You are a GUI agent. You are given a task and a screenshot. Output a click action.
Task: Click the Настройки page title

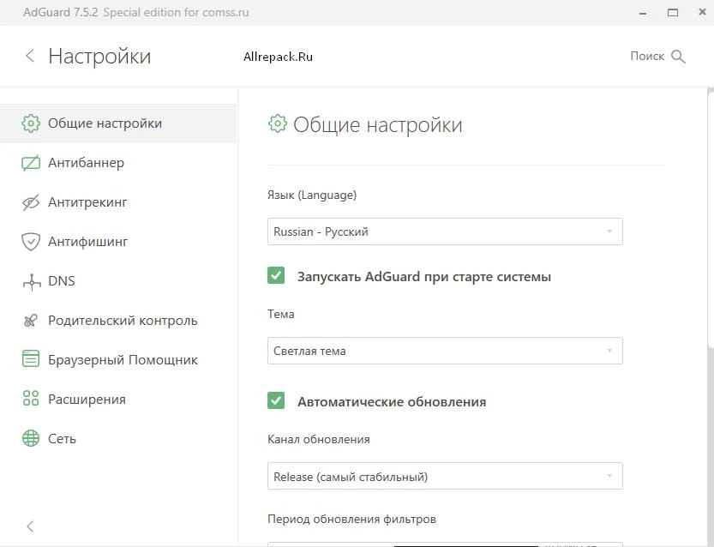coord(99,57)
